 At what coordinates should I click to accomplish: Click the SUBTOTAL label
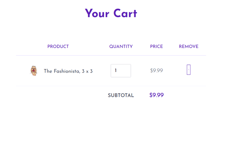point(121,95)
